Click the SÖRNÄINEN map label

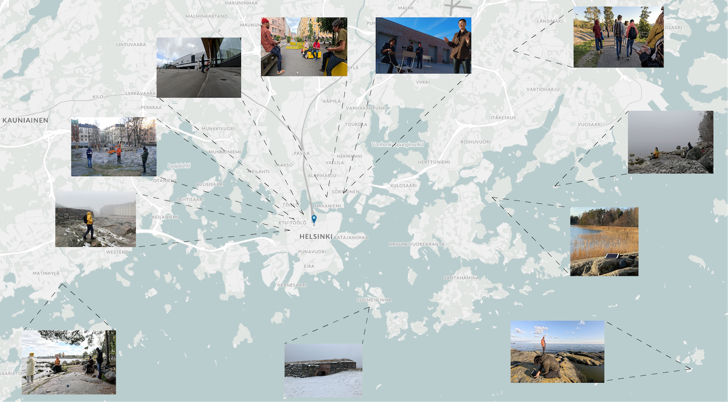point(346,192)
